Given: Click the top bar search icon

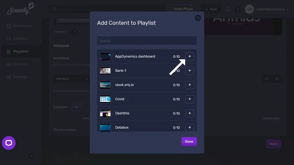Looking at the screenshot, I should [54, 9].
